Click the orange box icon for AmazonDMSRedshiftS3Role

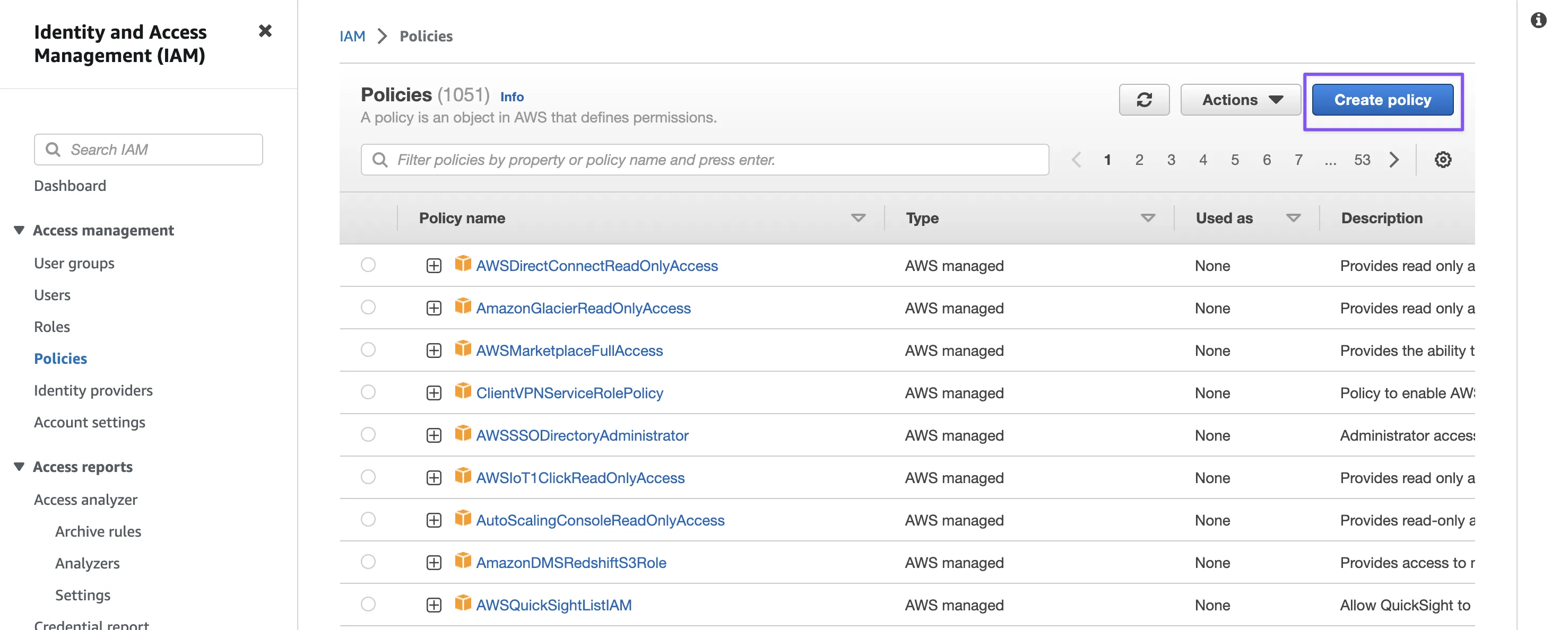tap(463, 561)
